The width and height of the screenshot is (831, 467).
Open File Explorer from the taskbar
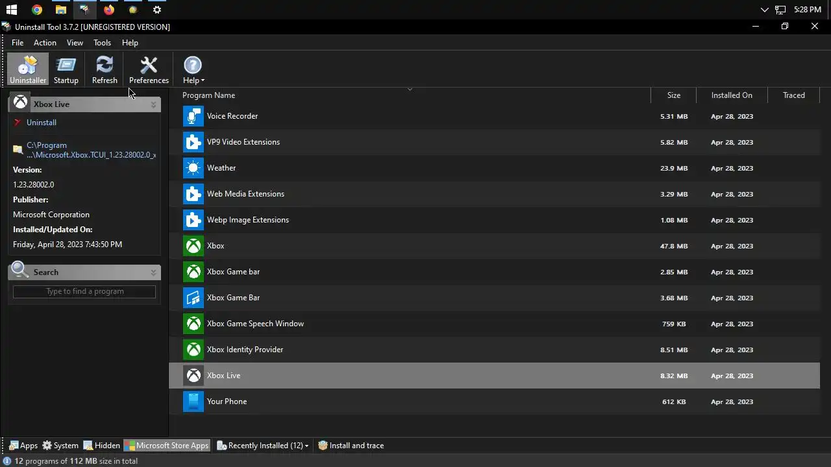click(60, 10)
